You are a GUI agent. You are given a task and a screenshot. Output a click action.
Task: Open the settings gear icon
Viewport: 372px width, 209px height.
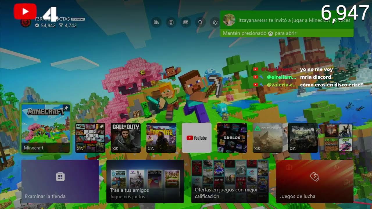tap(215, 22)
